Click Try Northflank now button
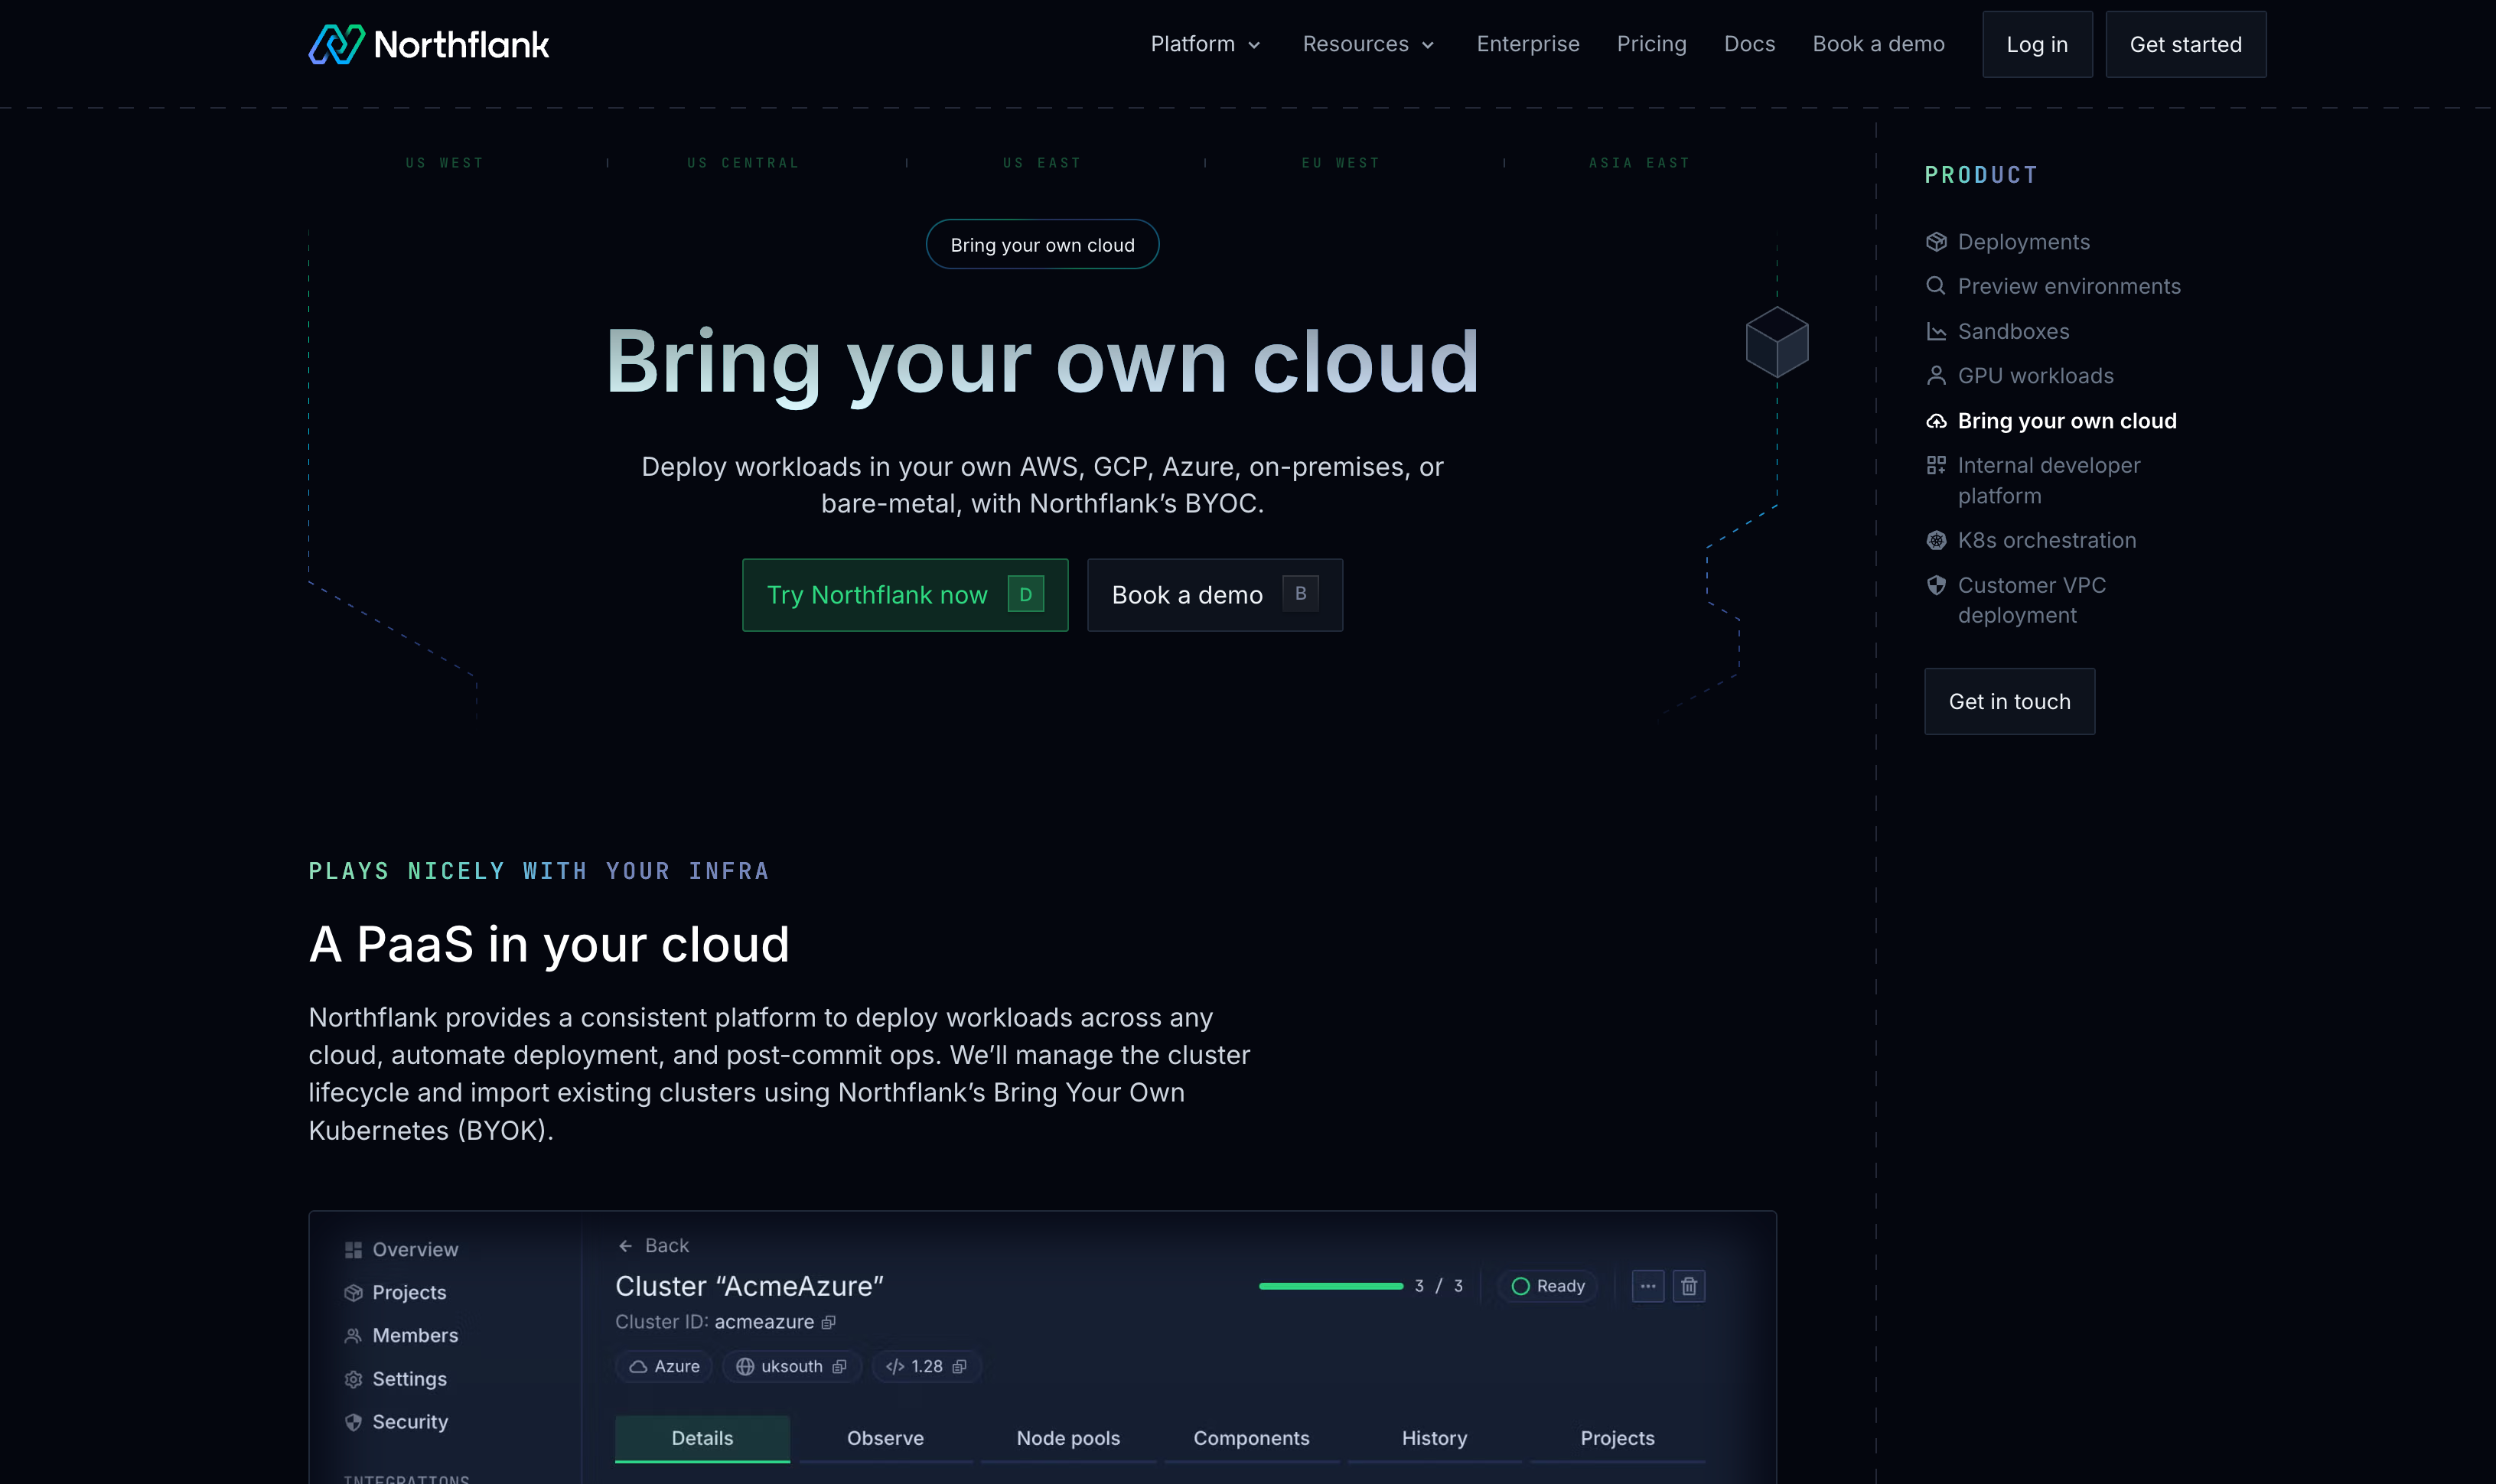2496x1484 pixels. (905, 595)
